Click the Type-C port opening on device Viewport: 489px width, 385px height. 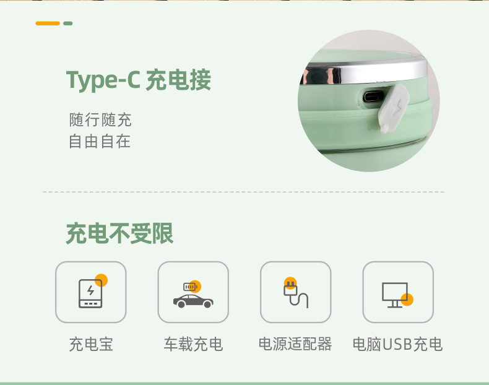point(373,97)
